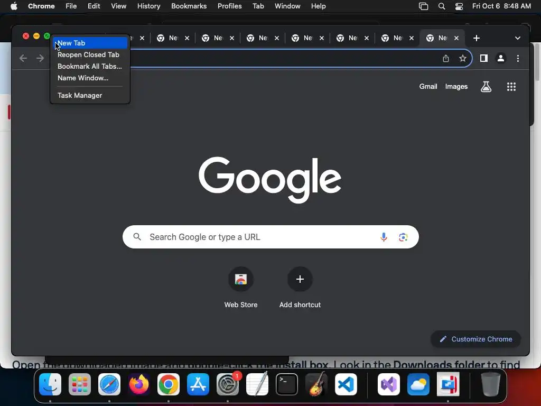541x406 pixels.
Task: Click the Search Labs flask icon
Action: click(486, 87)
